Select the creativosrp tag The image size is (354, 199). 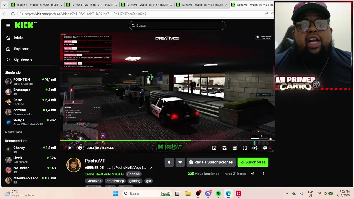[115, 181]
